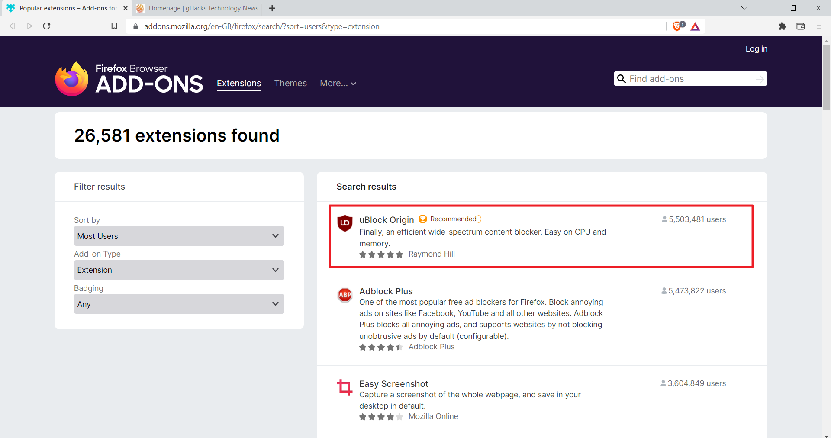
Task: Open a new tab with the plus button
Action: (x=272, y=8)
